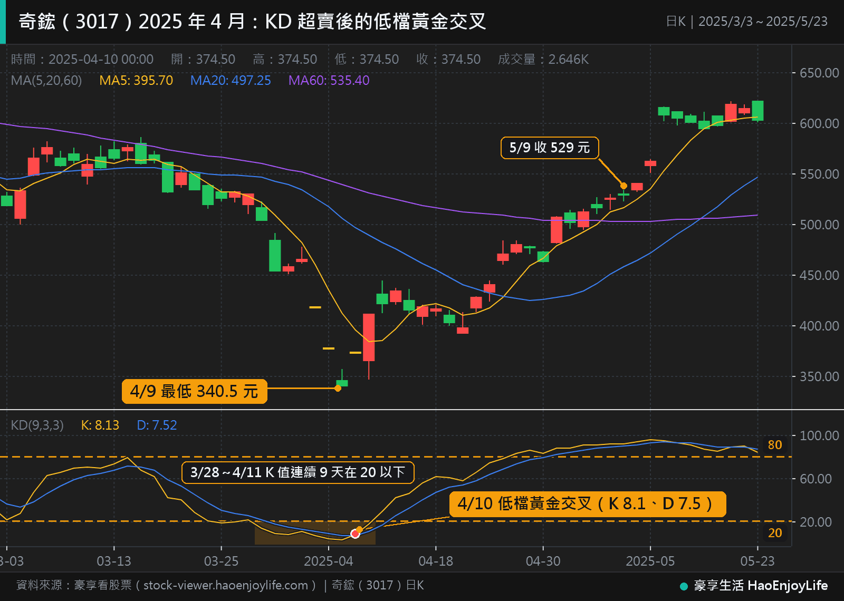The width and height of the screenshot is (844, 601).
Task: Click the K: 8.13 value
Action: coord(100,425)
